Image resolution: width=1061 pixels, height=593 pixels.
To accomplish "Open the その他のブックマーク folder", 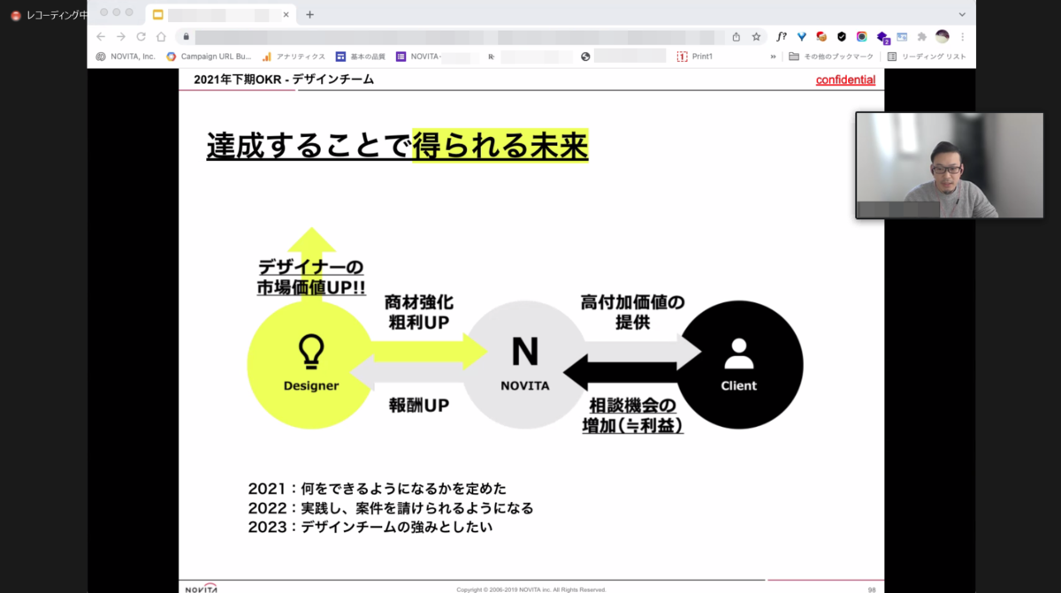I will click(831, 57).
